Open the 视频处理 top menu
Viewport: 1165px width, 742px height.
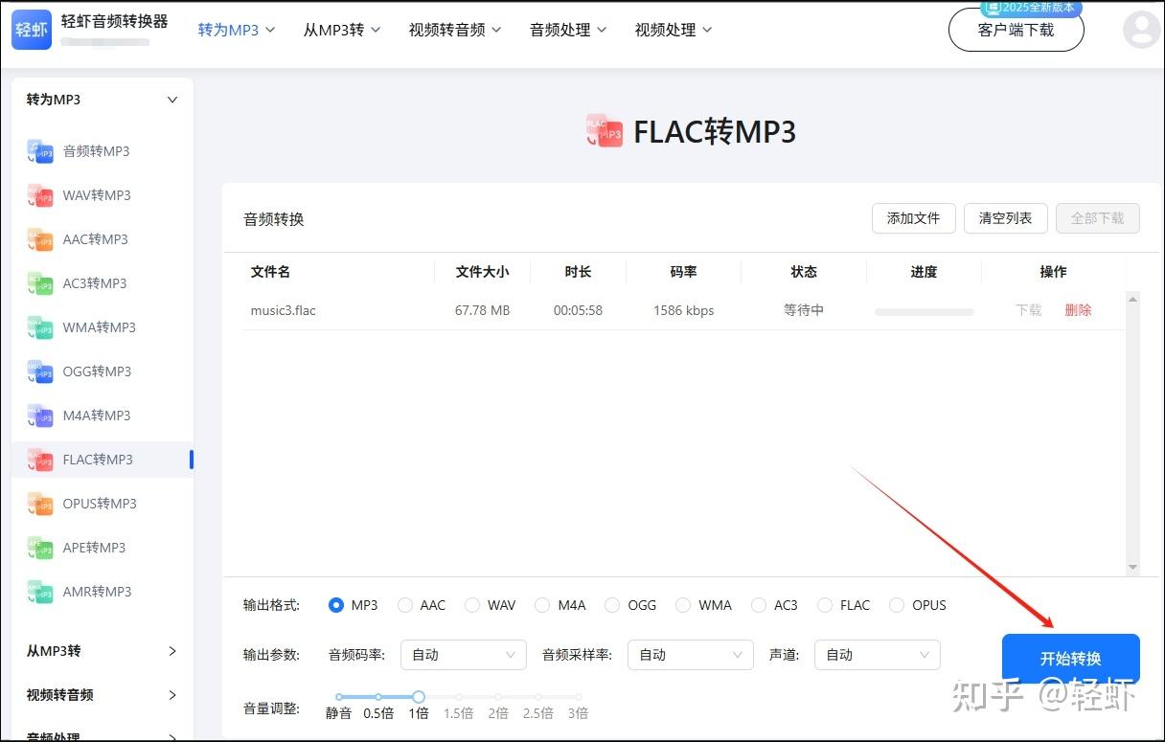(674, 30)
